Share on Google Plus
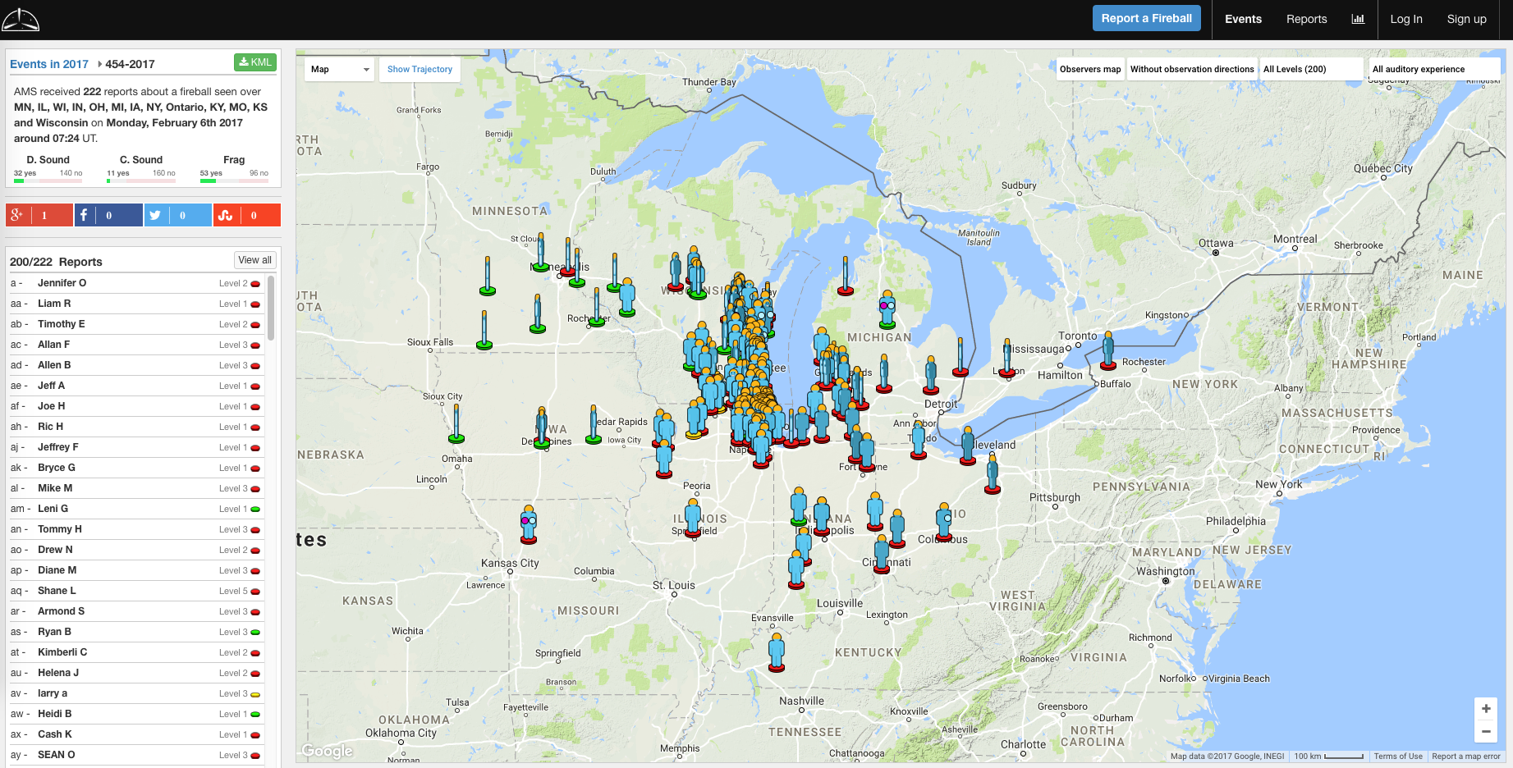 39,215
